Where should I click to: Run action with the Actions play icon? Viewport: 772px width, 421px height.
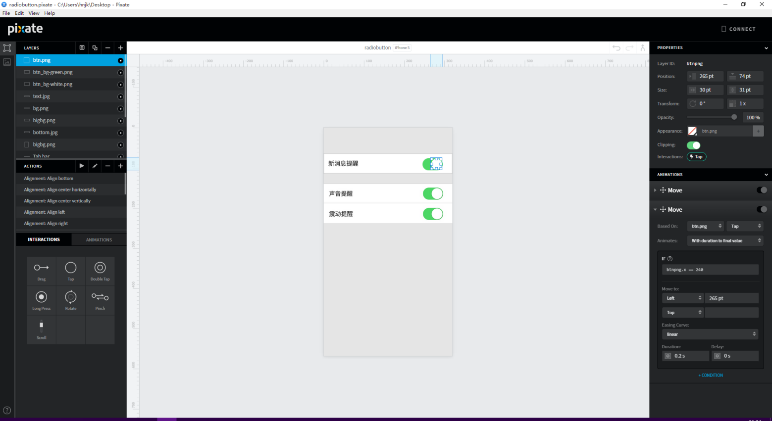(82, 166)
